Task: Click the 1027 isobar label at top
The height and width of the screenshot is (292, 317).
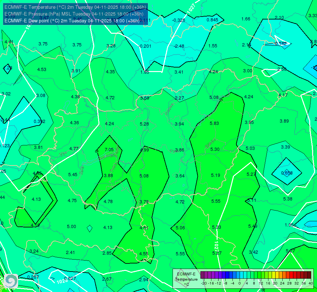Action: pyautogui.click(x=191, y=9)
